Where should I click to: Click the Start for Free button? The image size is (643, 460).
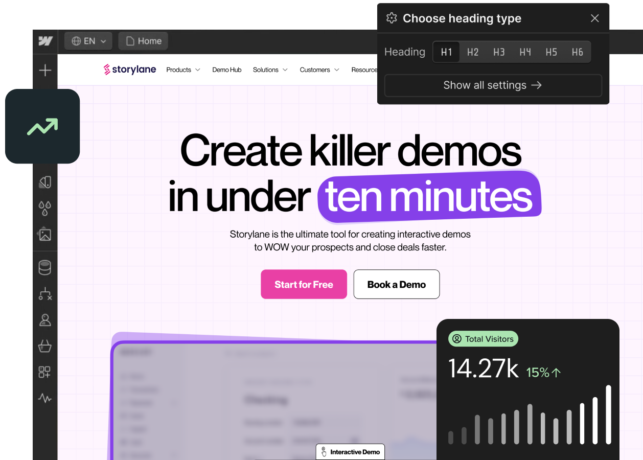(304, 284)
